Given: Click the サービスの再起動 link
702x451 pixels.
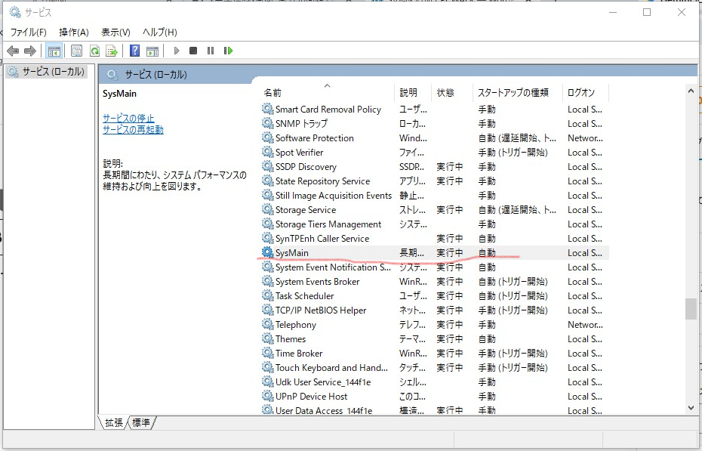Looking at the screenshot, I should click(133, 130).
